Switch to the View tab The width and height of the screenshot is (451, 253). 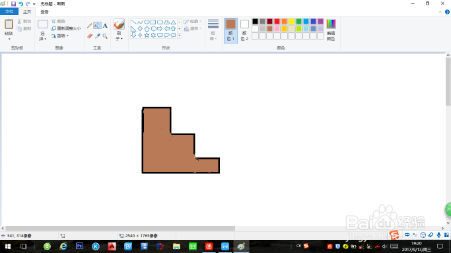(44, 12)
